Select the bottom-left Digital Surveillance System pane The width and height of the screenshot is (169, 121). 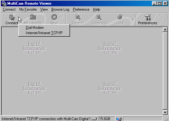pyautogui.click(x=35, y=88)
